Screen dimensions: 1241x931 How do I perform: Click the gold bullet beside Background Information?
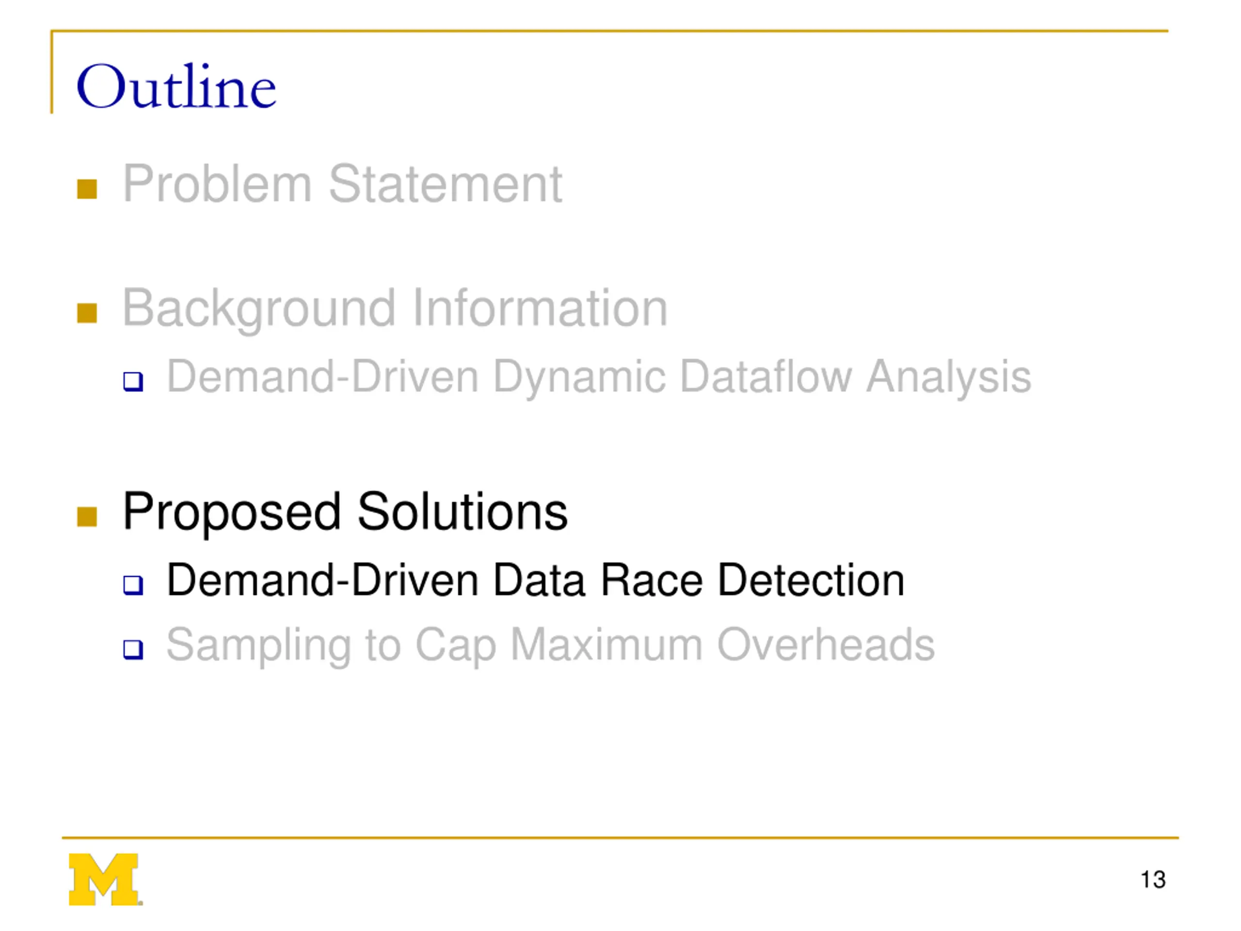pyautogui.click(x=87, y=313)
